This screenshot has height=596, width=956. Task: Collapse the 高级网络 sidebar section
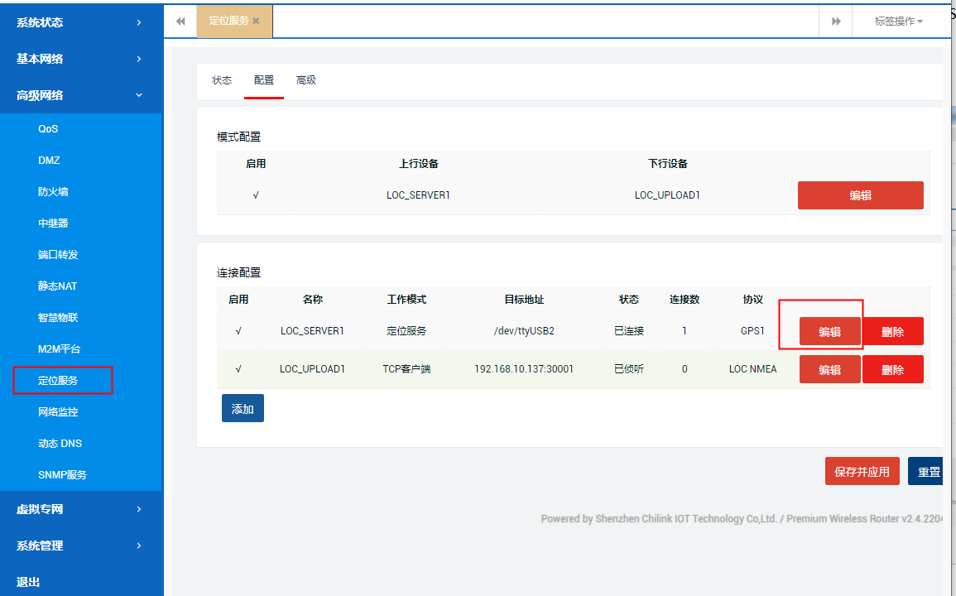80,95
